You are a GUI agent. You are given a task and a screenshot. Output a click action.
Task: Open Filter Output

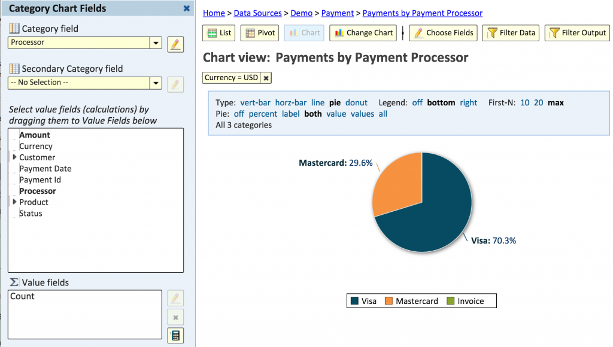click(577, 33)
